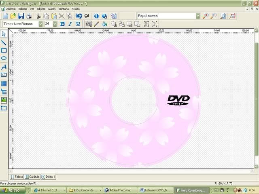Click the Cut scissors icon
The height and width of the screenshot is (194, 259).
pyautogui.click(x=38, y=16)
